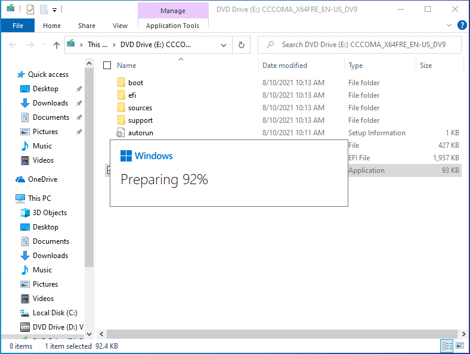Click the This PC computer icon
The width and height of the screenshot is (470, 354).
click(20, 198)
